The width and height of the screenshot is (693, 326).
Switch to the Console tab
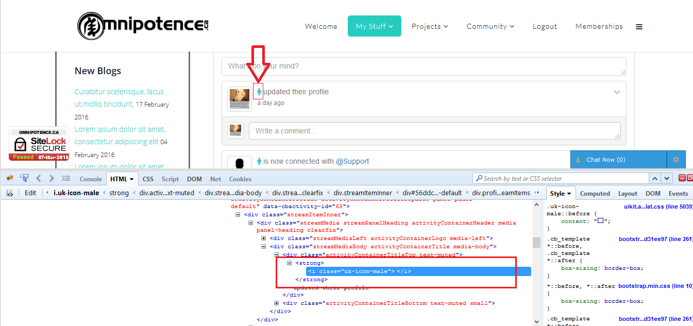tap(91, 179)
